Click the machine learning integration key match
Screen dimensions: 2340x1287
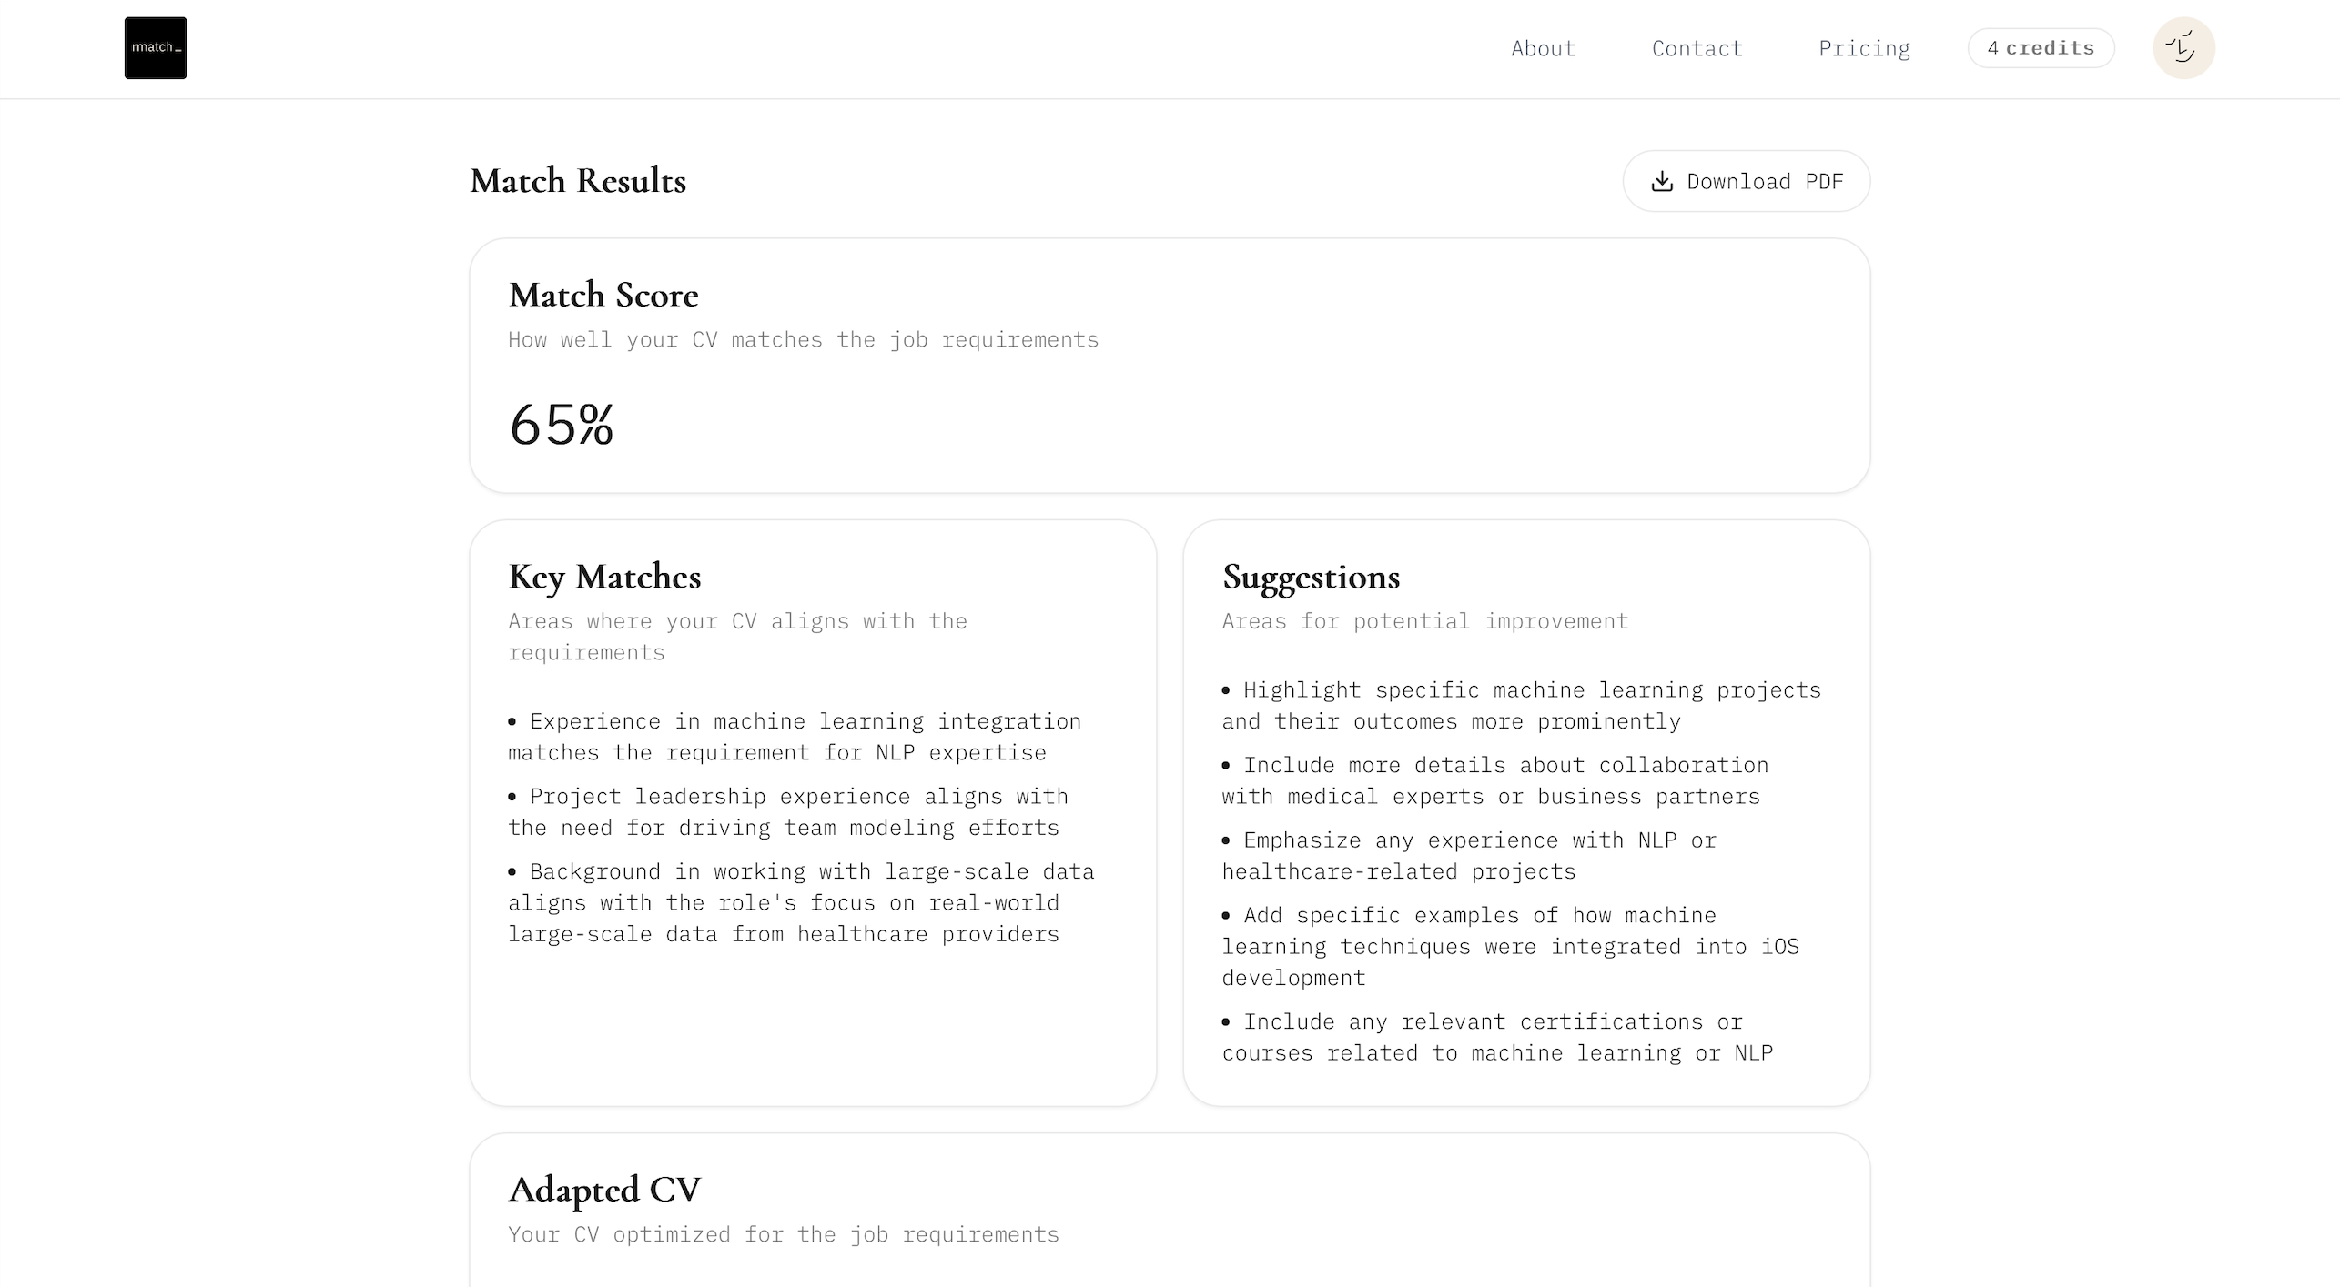tap(794, 737)
